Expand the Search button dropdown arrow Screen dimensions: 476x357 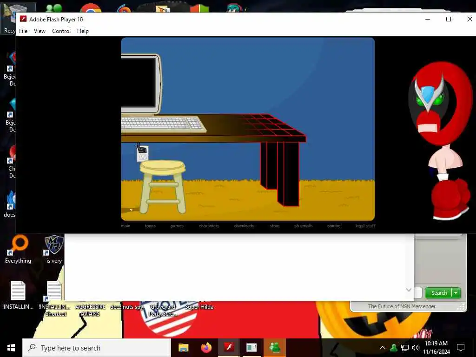coord(456,293)
